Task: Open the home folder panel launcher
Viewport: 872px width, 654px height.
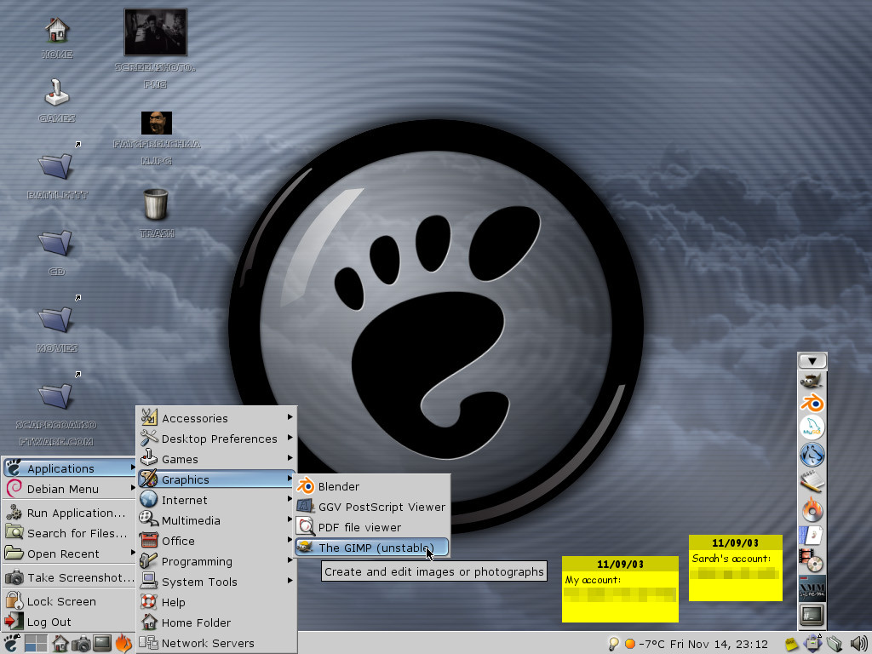Action: (60, 644)
